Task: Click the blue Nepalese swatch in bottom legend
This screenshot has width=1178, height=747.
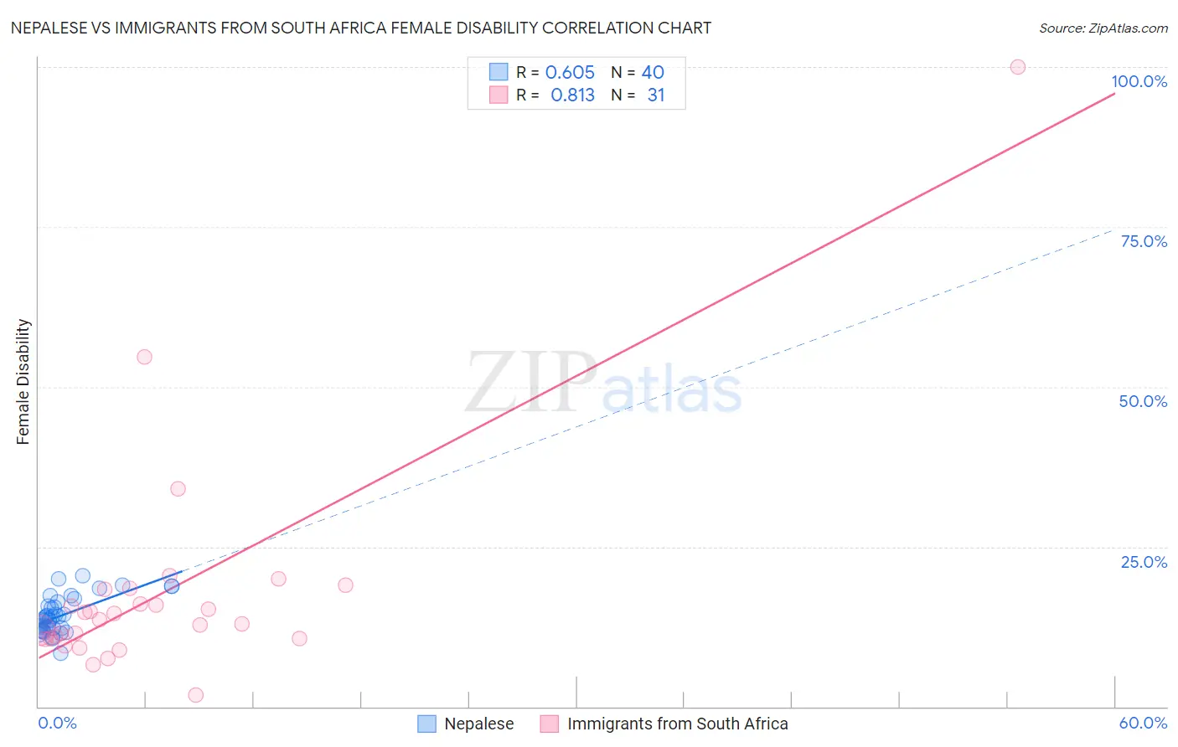Action: (x=426, y=724)
